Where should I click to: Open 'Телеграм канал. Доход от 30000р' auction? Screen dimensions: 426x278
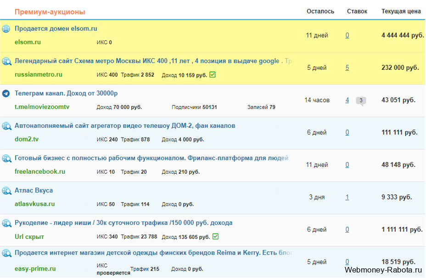pos(66,93)
